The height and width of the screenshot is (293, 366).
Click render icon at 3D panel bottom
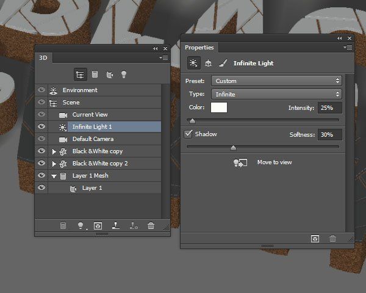[98, 226]
